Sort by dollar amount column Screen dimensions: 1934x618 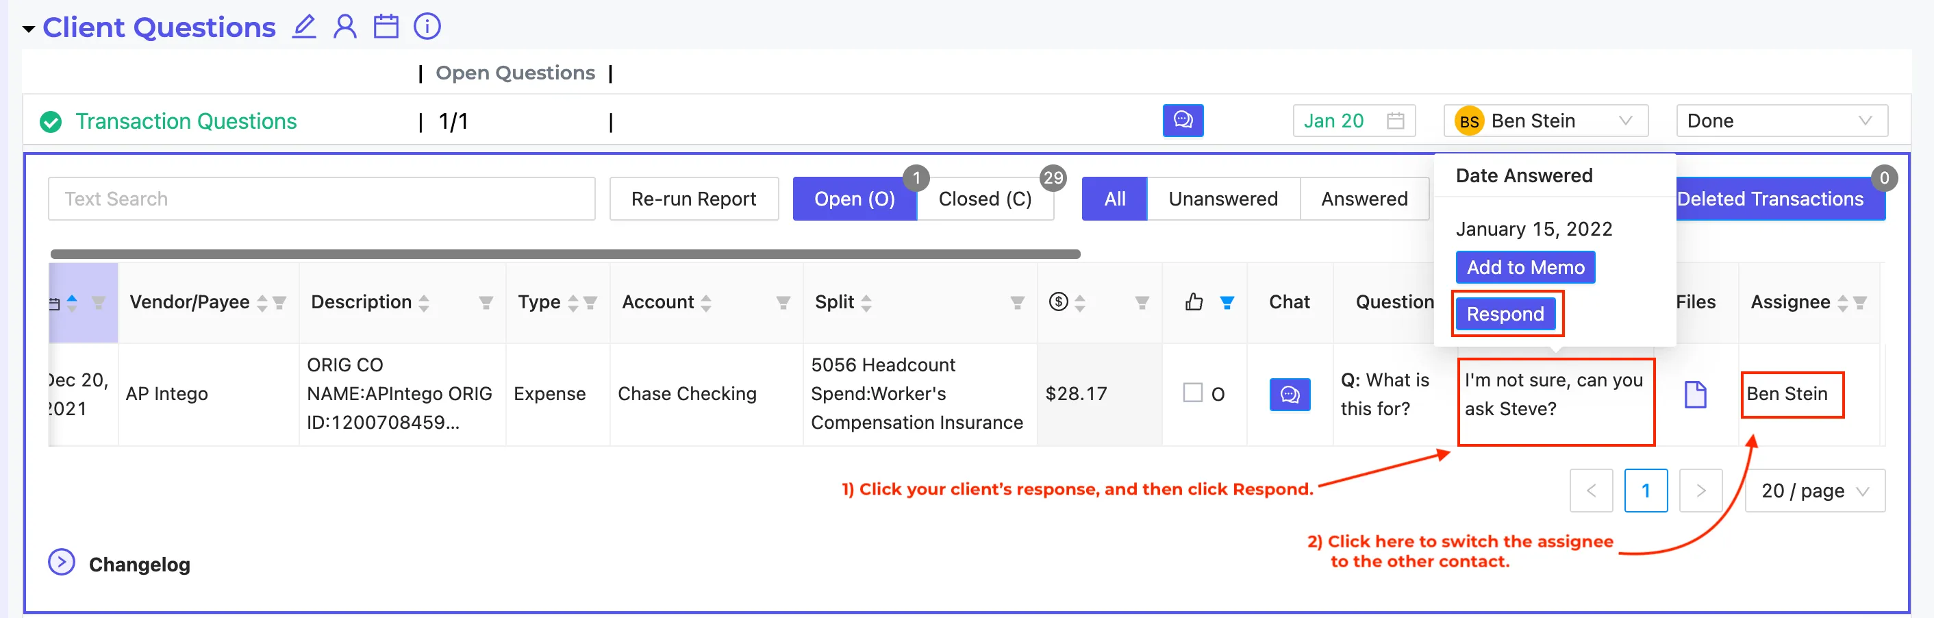pyautogui.click(x=1081, y=303)
